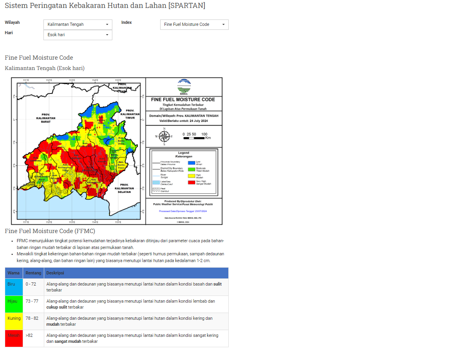This screenshot has width=459, height=348.
Task: Click the 'Fine Fuel Moisture Code (FFMC)' heading
Action: point(50,231)
